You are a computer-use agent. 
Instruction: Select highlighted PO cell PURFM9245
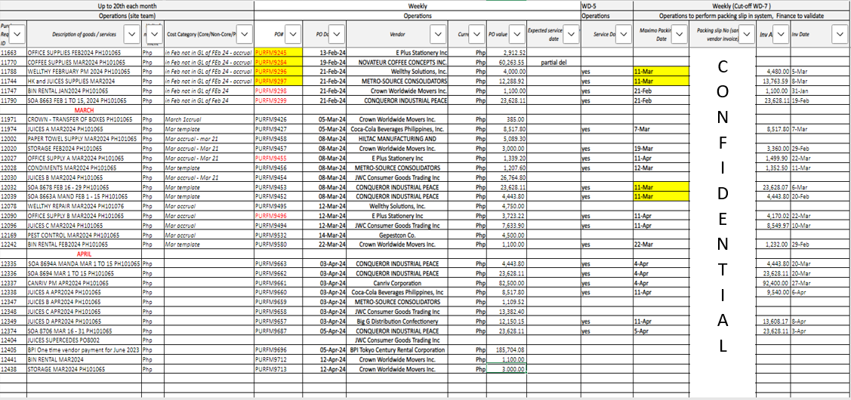[x=279, y=53]
